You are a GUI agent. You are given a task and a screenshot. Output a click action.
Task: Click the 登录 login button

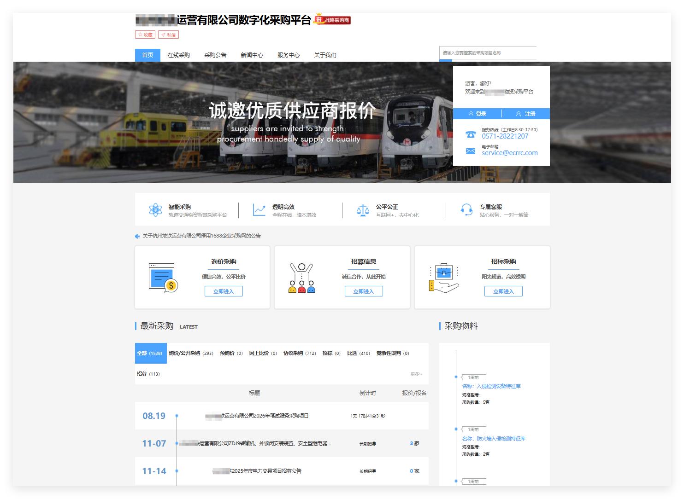tap(477, 114)
